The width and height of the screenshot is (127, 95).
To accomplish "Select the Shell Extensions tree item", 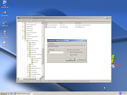I will [x=36, y=68].
